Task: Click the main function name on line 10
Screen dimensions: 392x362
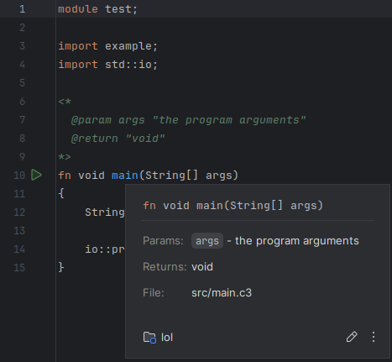Action: pyautogui.click(x=125, y=176)
